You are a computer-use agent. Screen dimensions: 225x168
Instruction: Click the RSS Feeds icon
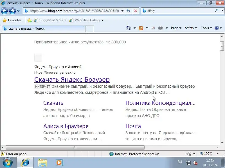click(141, 28)
